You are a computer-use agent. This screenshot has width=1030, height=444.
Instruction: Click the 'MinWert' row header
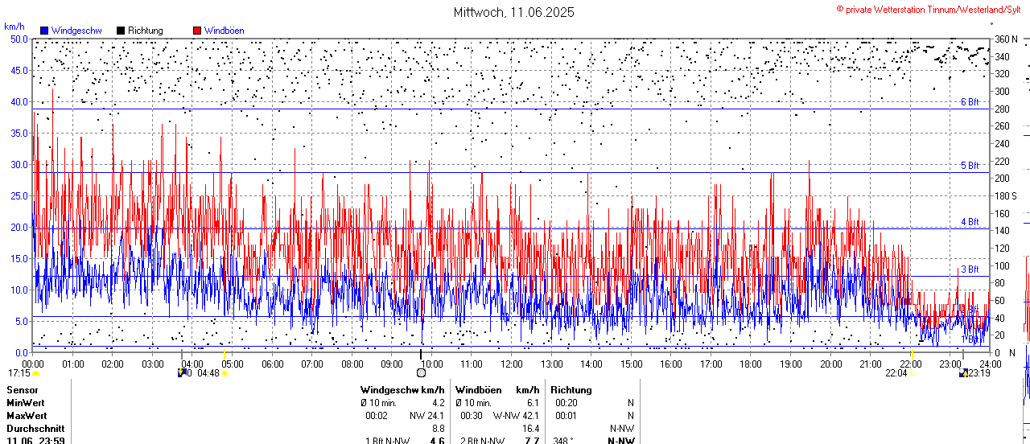[25, 402]
